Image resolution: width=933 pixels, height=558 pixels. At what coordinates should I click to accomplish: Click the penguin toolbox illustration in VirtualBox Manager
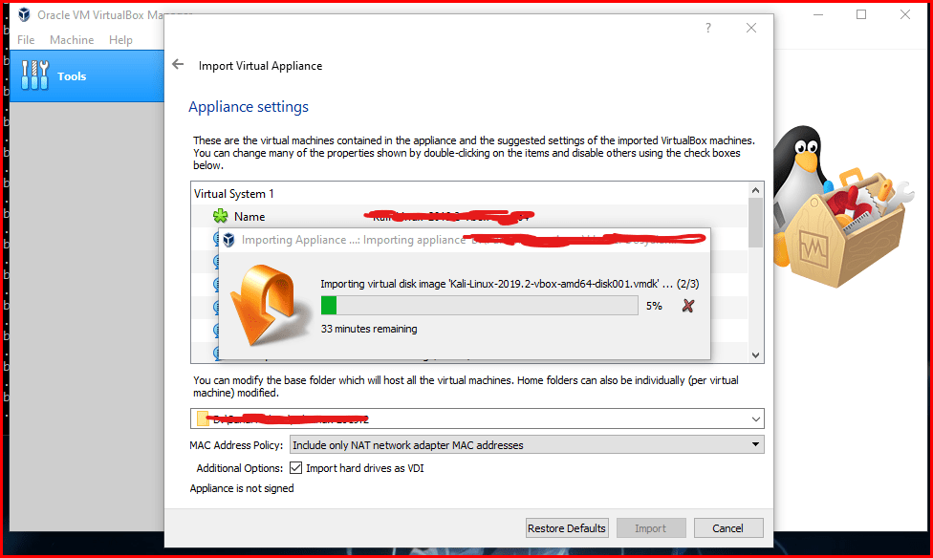point(843,205)
